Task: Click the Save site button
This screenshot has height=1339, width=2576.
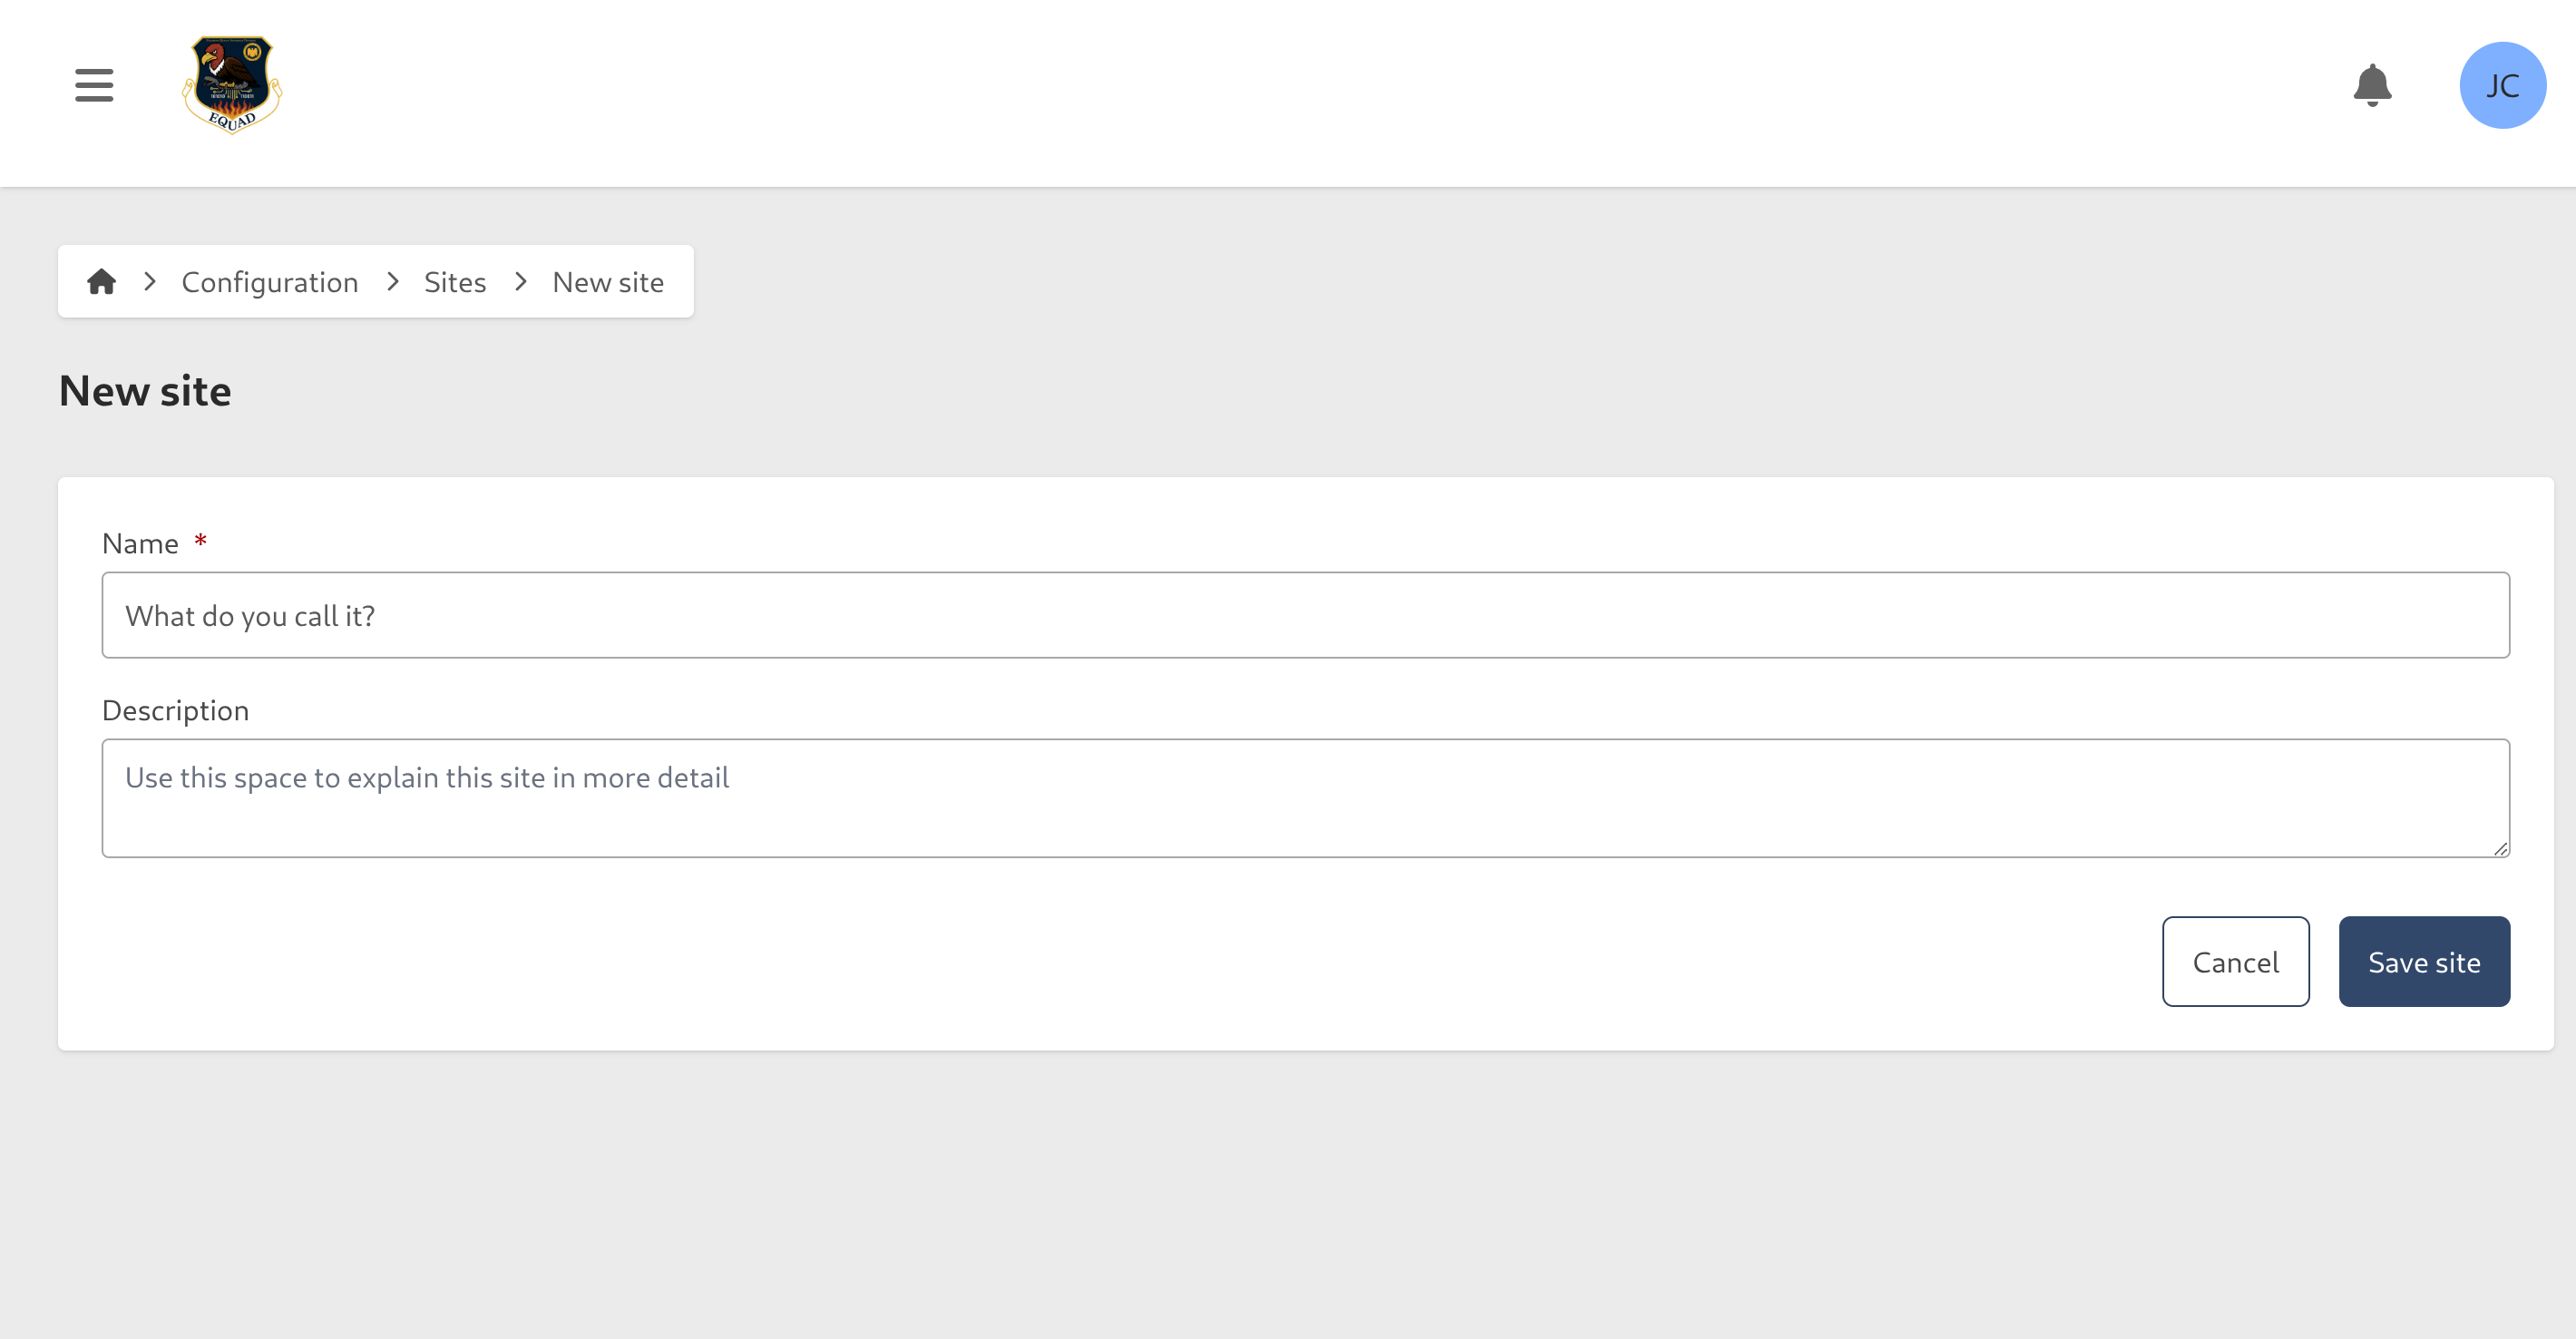Action: click(2424, 961)
